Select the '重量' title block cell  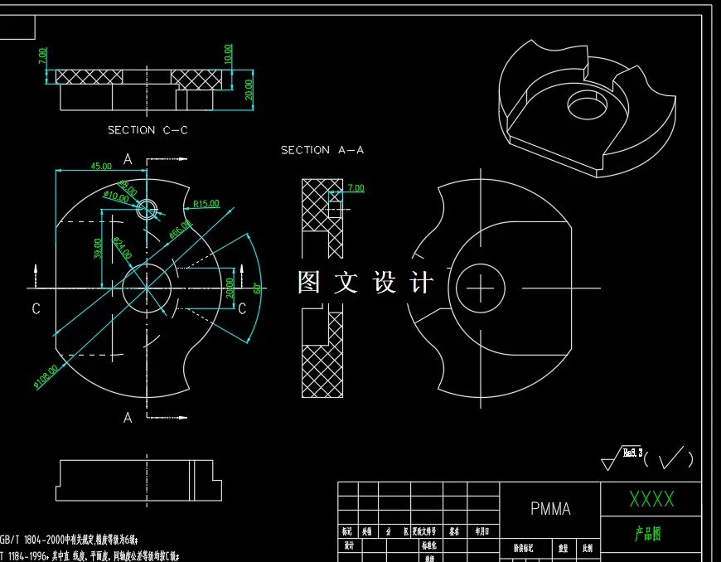coord(564,548)
